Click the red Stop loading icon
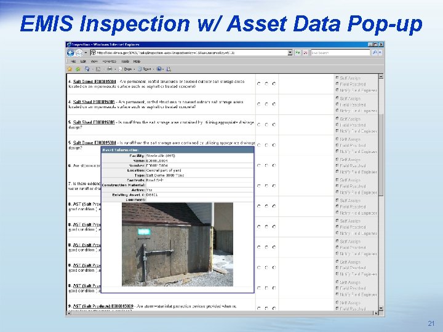 click(305, 52)
